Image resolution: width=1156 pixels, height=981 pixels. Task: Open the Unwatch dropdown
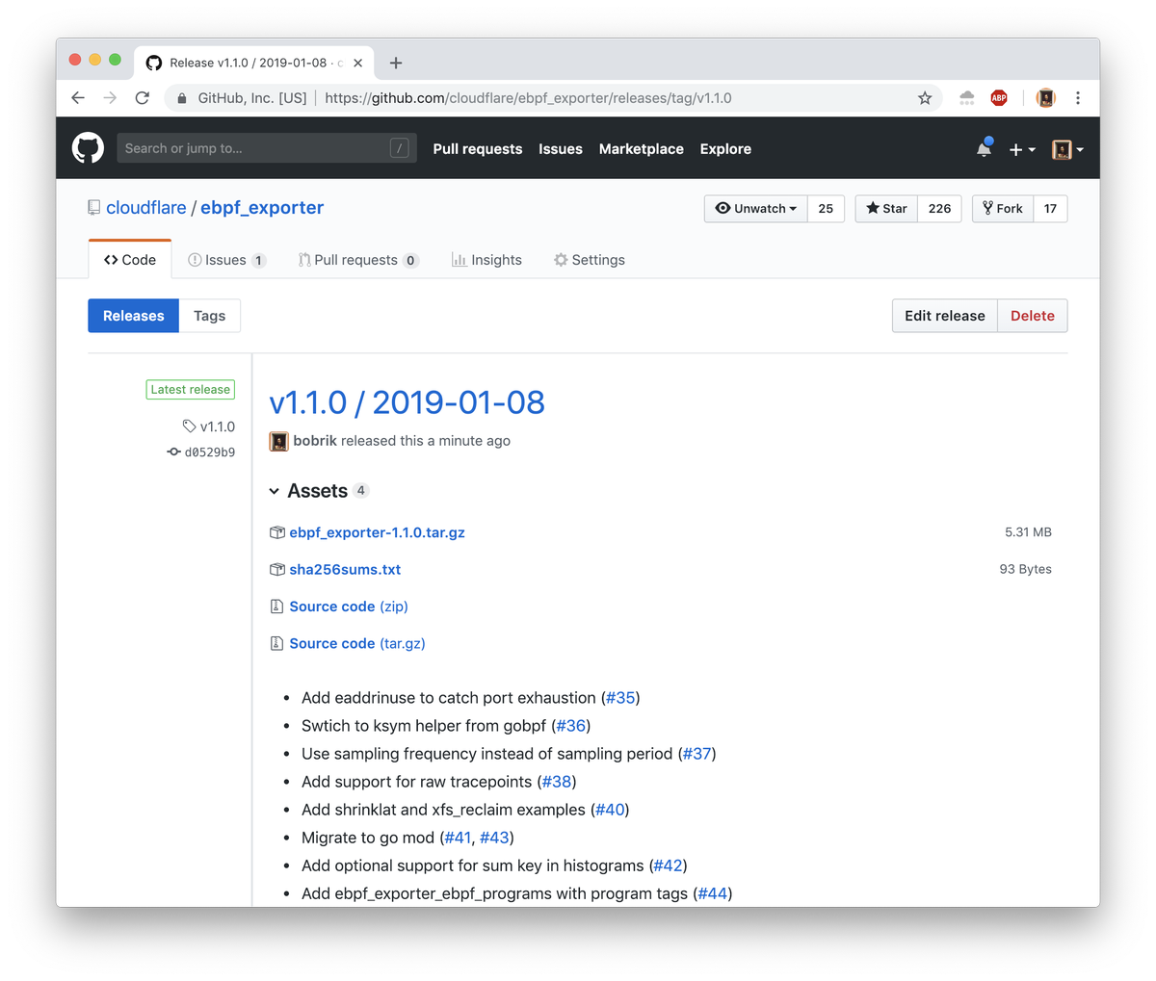click(x=756, y=209)
